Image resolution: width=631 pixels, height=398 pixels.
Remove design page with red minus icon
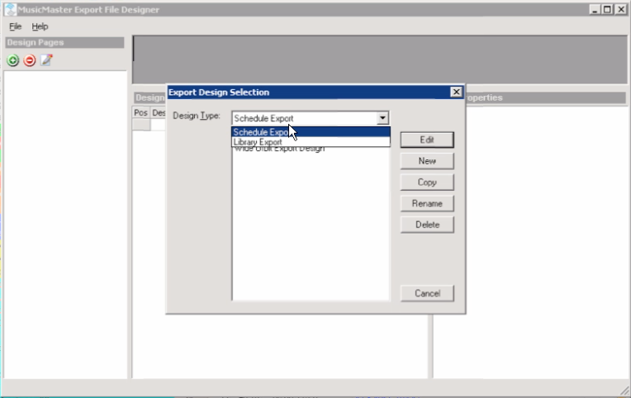[30, 60]
